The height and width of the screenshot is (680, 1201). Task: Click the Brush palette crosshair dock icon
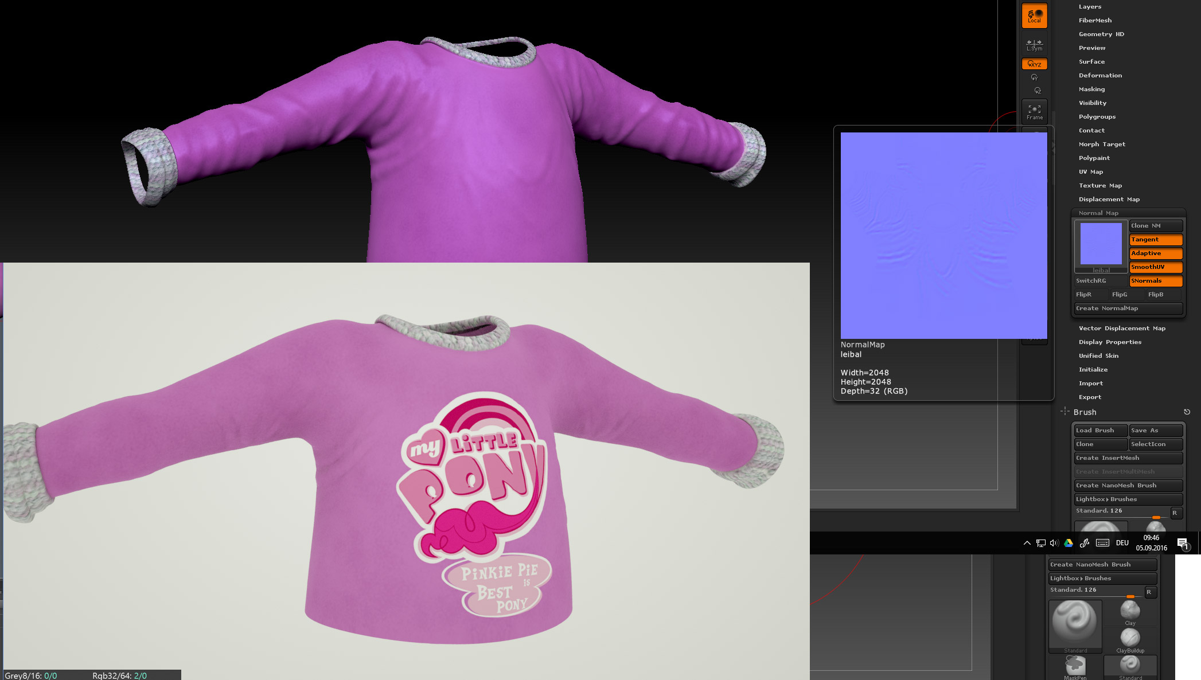[1064, 411]
